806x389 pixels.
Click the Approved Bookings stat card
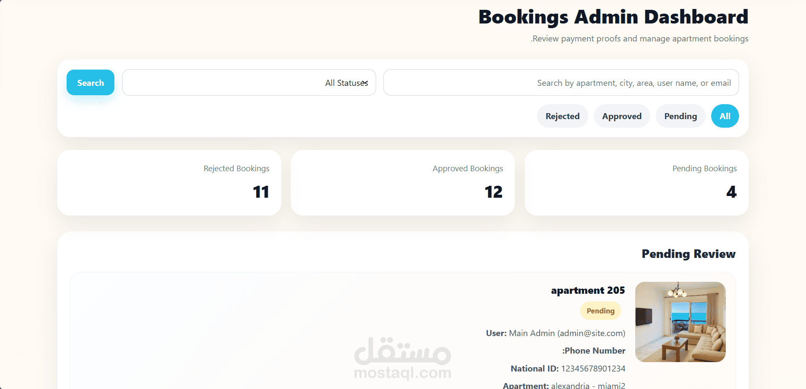tap(403, 183)
